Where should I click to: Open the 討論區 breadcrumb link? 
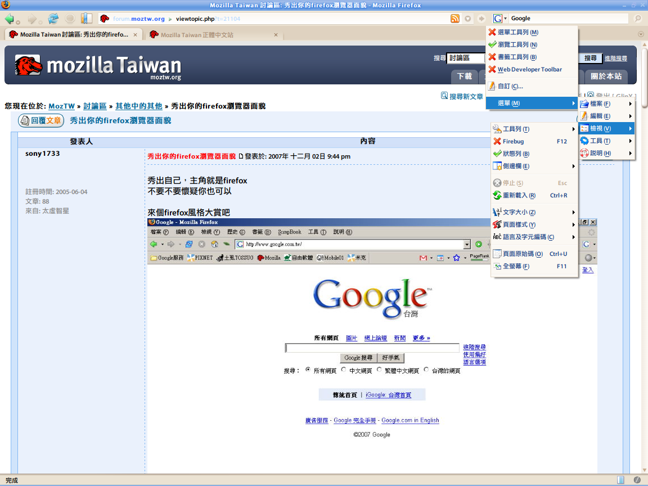[x=95, y=106]
